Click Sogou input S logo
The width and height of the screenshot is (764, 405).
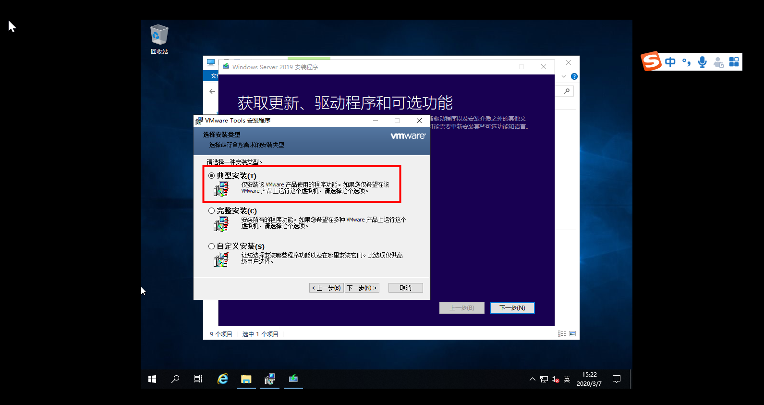[x=651, y=61]
